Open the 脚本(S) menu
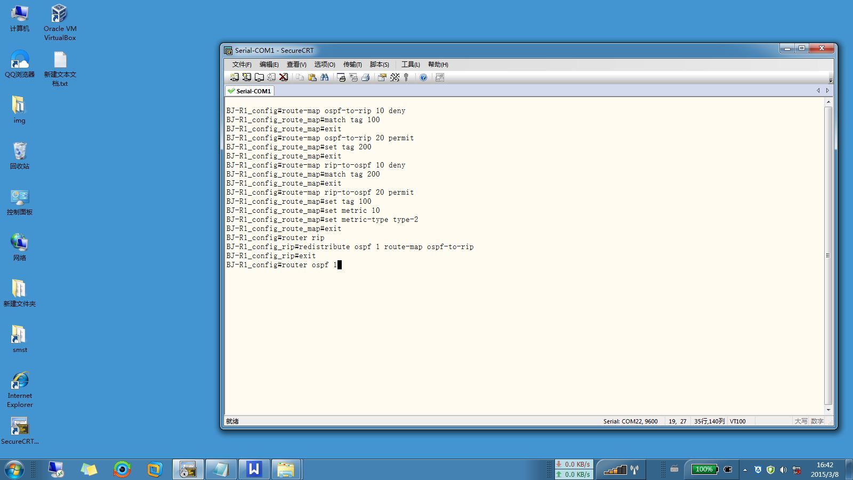The height and width of the screenshot is (480, 853). 379,65
